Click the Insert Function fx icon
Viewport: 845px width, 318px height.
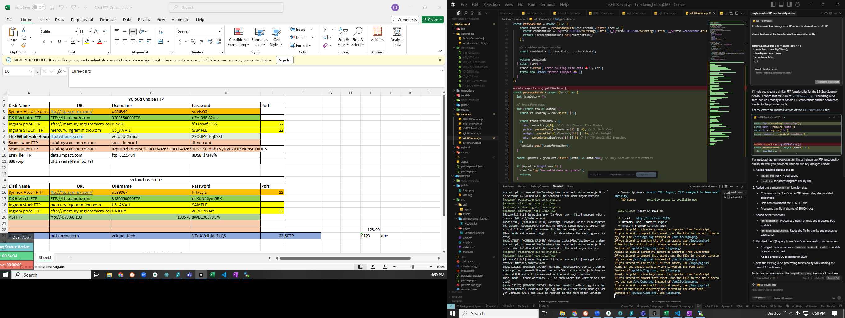point(59,71)
